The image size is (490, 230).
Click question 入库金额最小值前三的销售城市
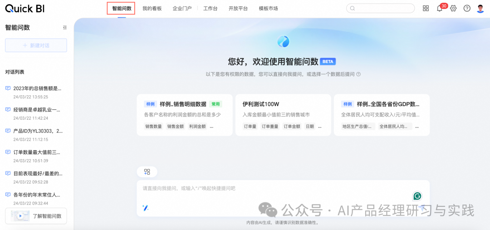click(276, 115)
